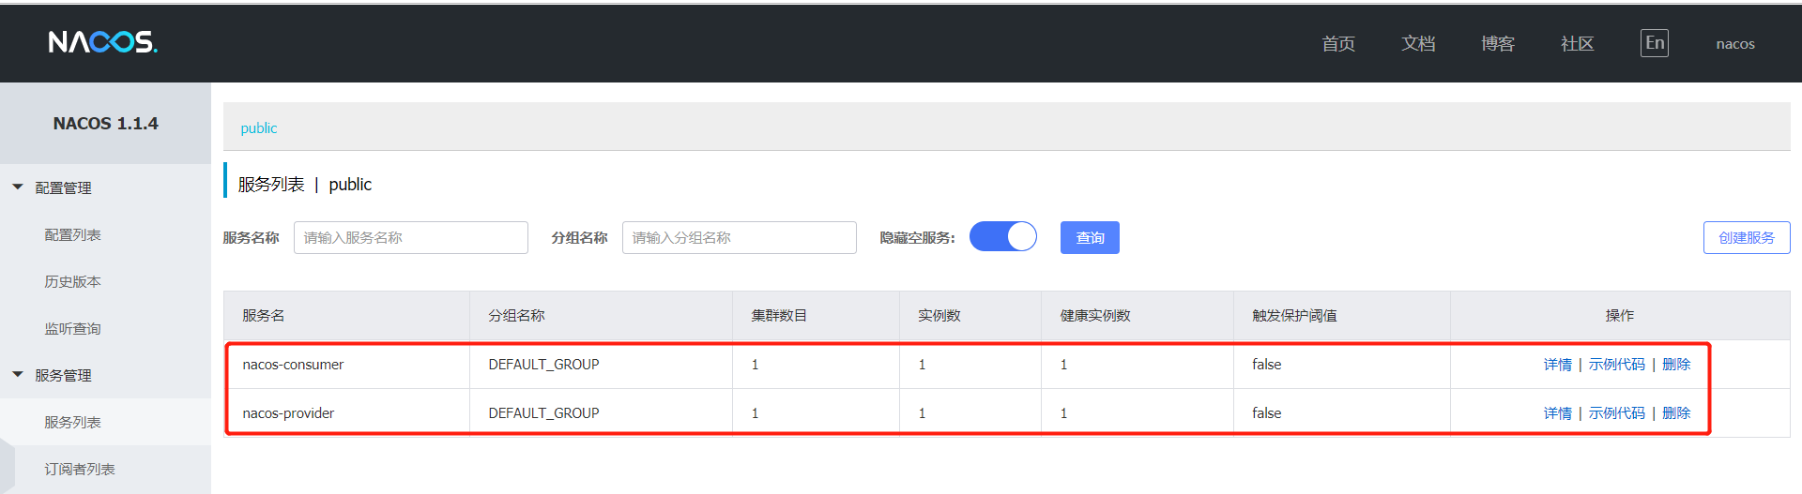Open 历史版本 in the sidebar
This screenshot has width=1802, height=494.
(x=73, y=282)
